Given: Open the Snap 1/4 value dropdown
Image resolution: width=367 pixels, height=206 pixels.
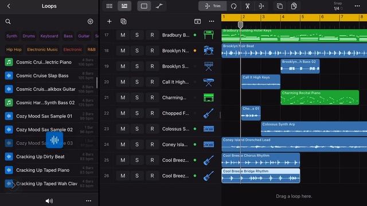Looking at the screenshot, I should [x=338, y=9].
